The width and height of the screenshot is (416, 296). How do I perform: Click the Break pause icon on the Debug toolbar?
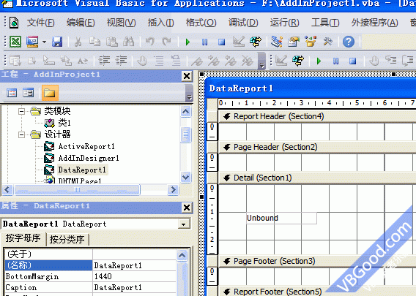335,61
